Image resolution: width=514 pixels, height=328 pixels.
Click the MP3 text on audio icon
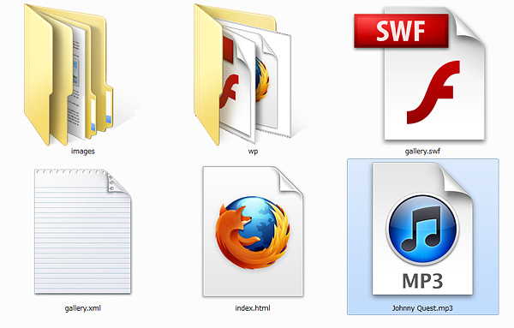click(x=422, y=281)
